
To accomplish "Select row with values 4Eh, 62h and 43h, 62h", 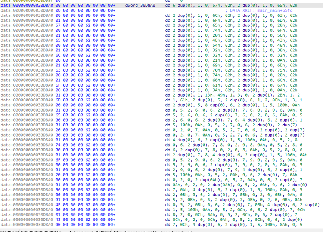I will point(231,40).
